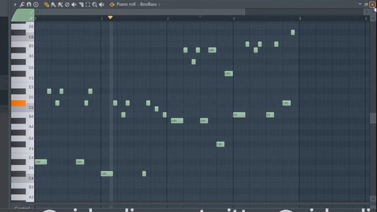Click the labeled A#5 note block
Screen dimensions: 377x212
[x=212, y=50]
